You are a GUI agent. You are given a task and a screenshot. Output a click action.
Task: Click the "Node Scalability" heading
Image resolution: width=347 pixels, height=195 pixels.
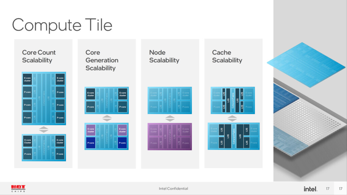coord(164,56)
